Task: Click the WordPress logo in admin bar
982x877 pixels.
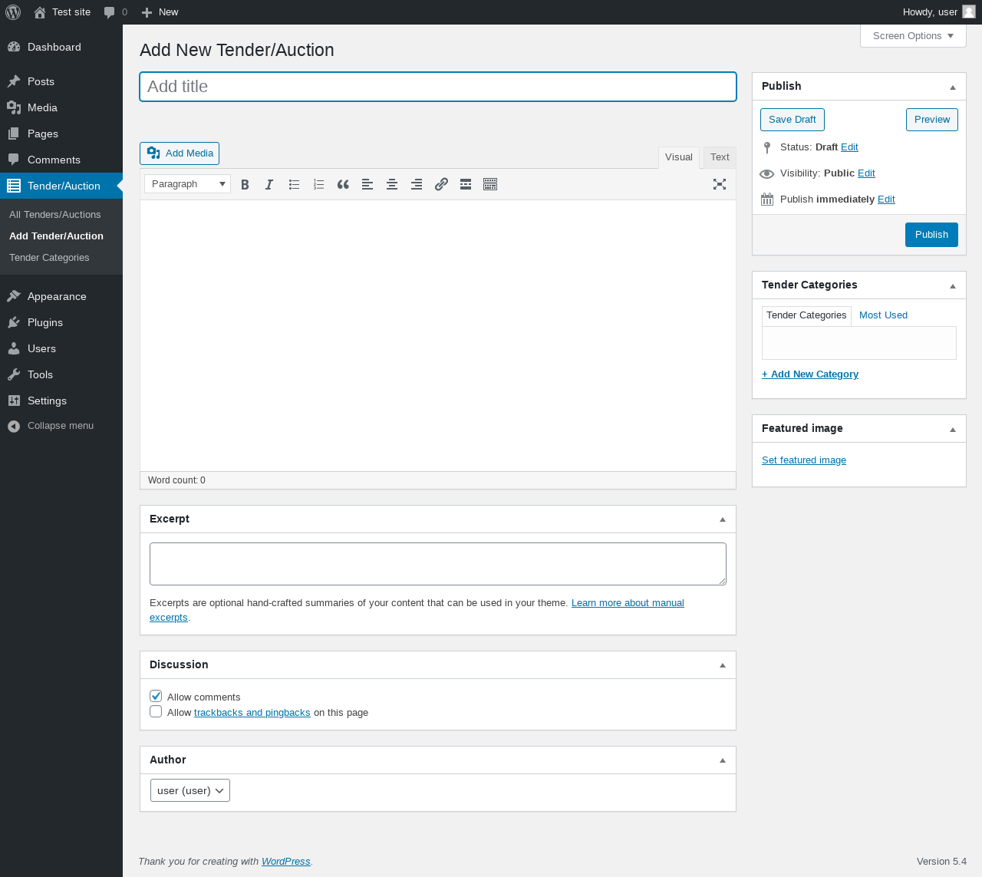Action: [x=13, y=12]
